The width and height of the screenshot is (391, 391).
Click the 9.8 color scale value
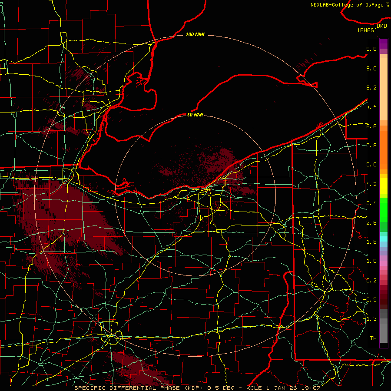pyautogui.click(x=371, y=49)
